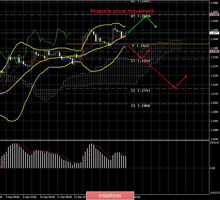
Task: Select the P 1.2412 pivot label
Action: (141, 46)
